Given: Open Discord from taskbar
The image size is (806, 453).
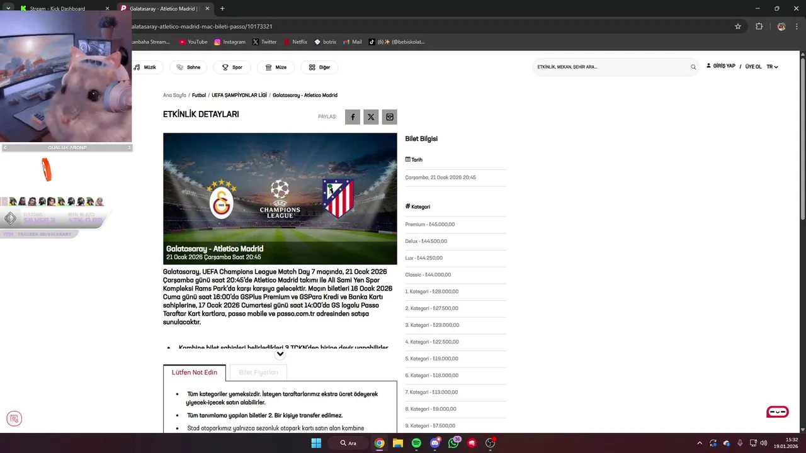Looking at the screenshot, I should 435,443.
